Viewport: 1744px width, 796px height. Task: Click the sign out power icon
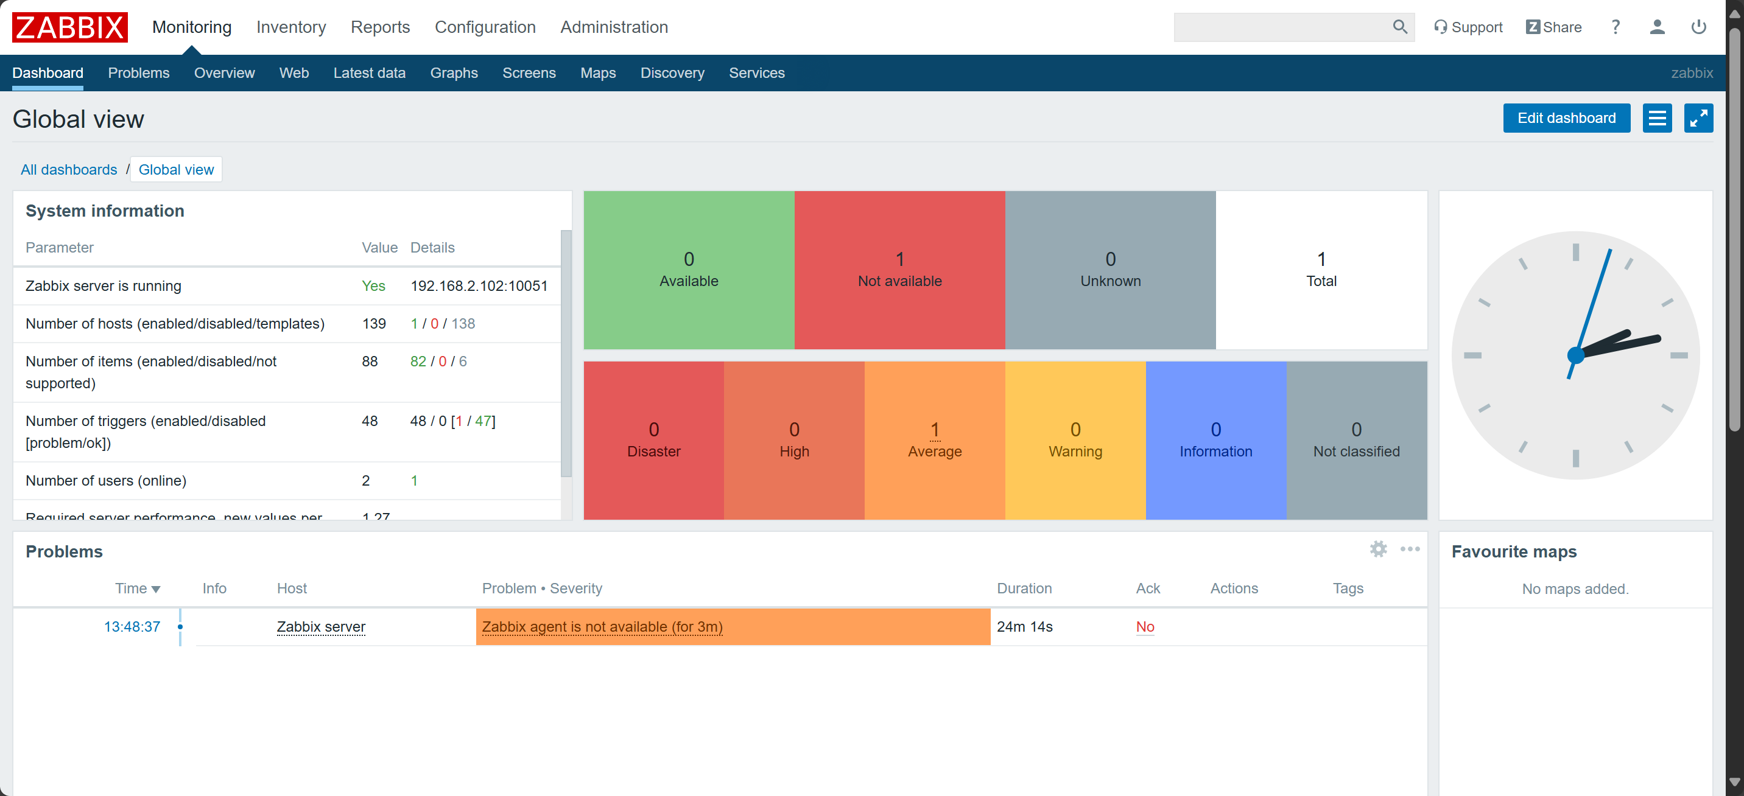pos(1698,27)
